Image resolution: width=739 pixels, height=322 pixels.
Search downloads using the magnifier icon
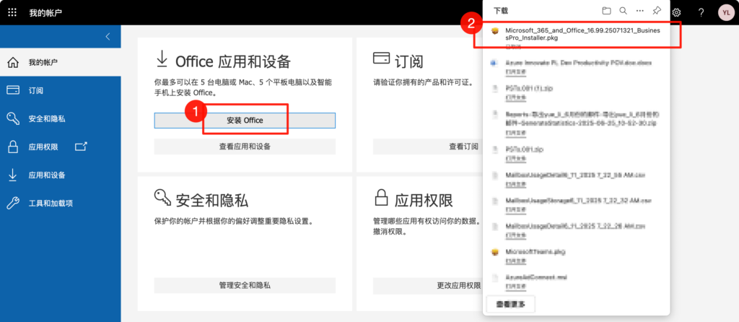(x=623, y=11)
